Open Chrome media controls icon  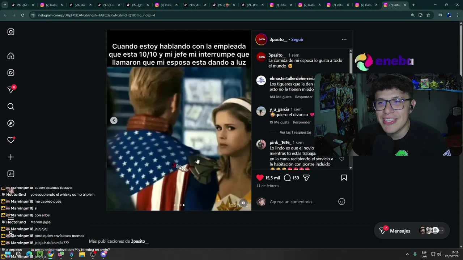[440, 15]
